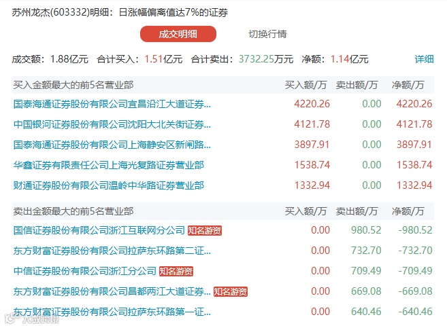Click sell amount 980.52 in 国信证券 row

tap(366, 230)
